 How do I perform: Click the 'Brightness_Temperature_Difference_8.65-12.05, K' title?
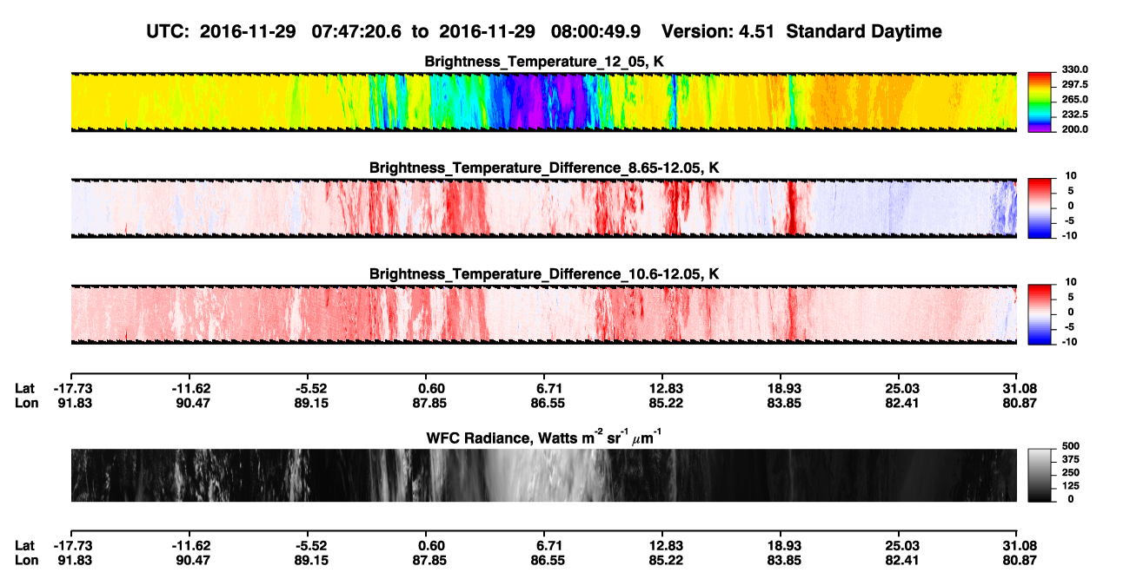click(x=544, y=168)
